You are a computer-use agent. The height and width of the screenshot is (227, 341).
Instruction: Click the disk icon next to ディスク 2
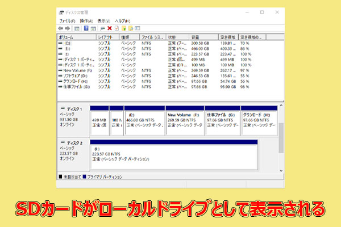coord(63,142)
